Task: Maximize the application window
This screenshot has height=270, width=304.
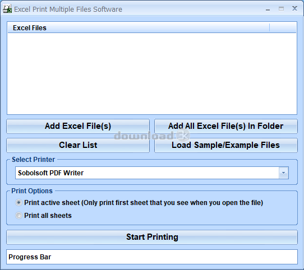Action: (x=281, y=9)
